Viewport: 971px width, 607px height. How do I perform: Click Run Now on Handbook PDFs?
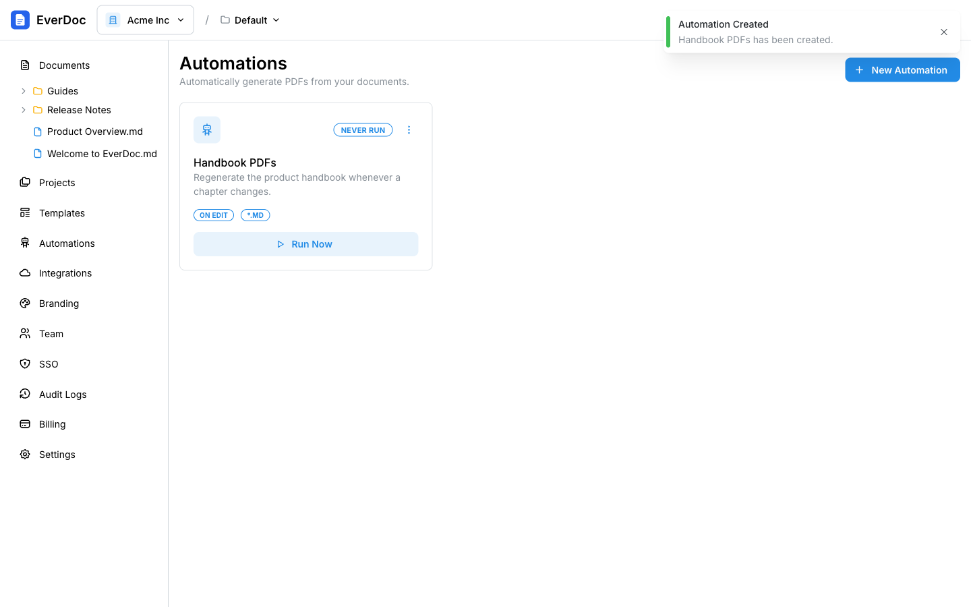pyautogui.click(x=305, y=244)
